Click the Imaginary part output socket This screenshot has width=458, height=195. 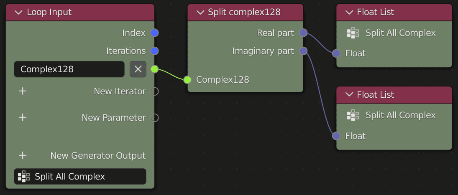pos(304,51)
